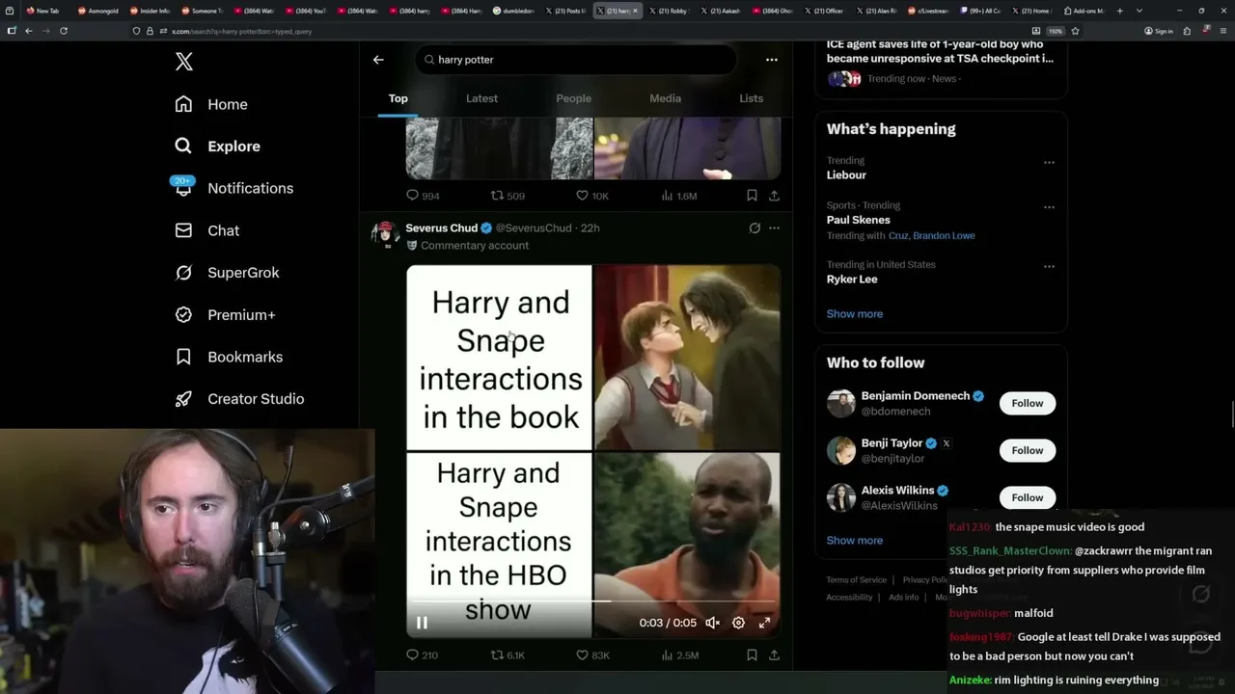Bookmark this page with star icon
1235x694 pixels.
(x=1075, y=31)
